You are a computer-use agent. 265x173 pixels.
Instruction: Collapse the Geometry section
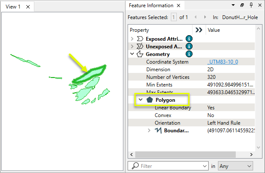pyautogui.click(x=131, y=54)
